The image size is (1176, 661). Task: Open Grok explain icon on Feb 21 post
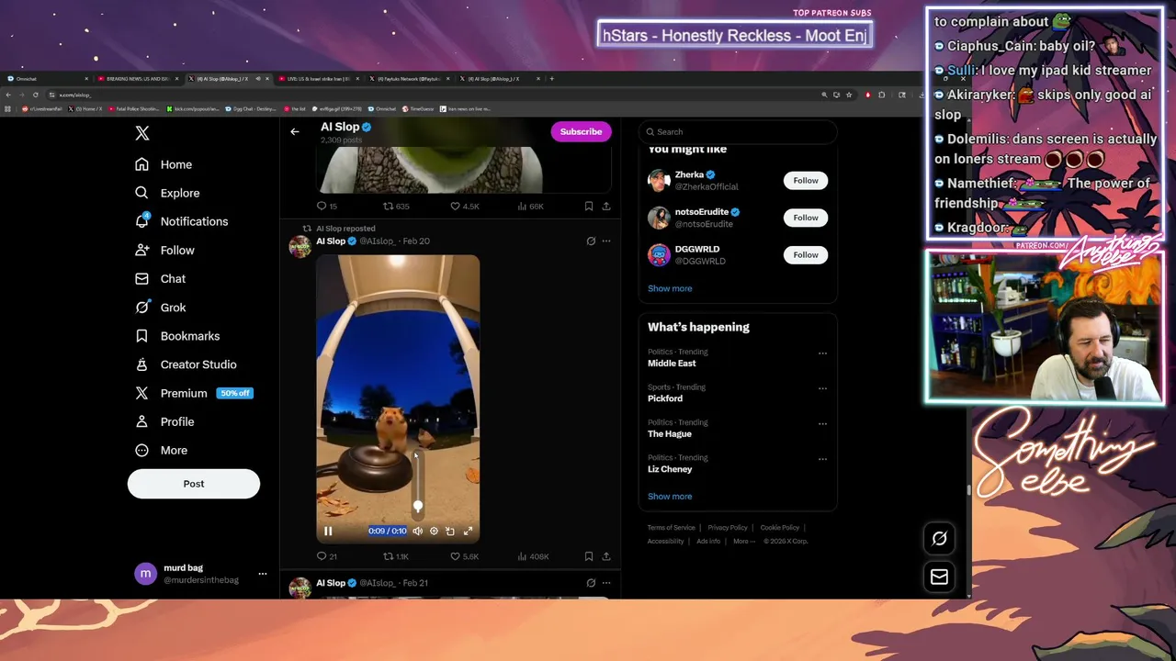click(591, 583)
